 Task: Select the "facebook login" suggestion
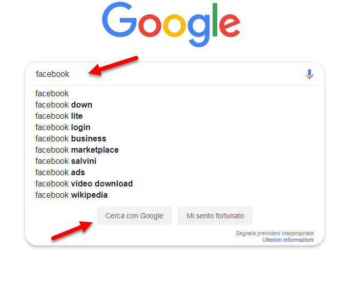(63, 127)
